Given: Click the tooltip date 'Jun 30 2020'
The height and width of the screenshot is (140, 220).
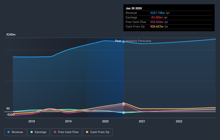Looking at the screenshot, I should click(x=134, y=8).
